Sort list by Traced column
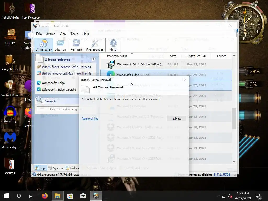Screen dimensions: 268x201 pos(221,56)
